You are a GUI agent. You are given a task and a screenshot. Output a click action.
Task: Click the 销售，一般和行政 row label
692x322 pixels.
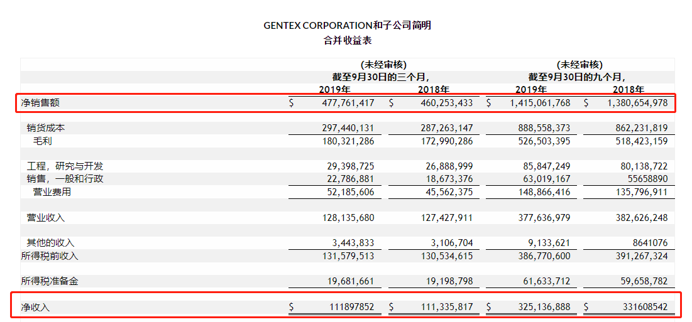(x=65, y=179)
